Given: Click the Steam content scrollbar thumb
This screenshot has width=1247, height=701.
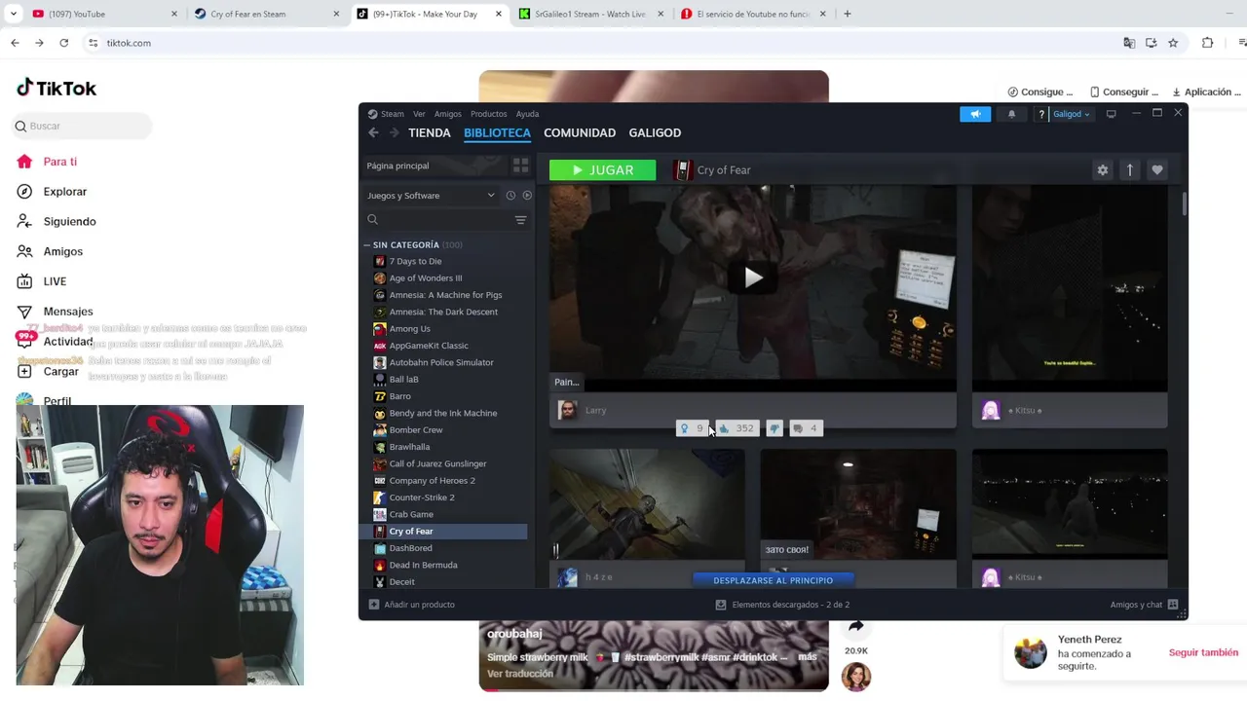Looking at the screenshot, I should coord(1184,204).
